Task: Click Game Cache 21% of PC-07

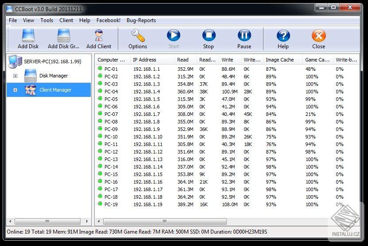Action: [x=310, y=114]
